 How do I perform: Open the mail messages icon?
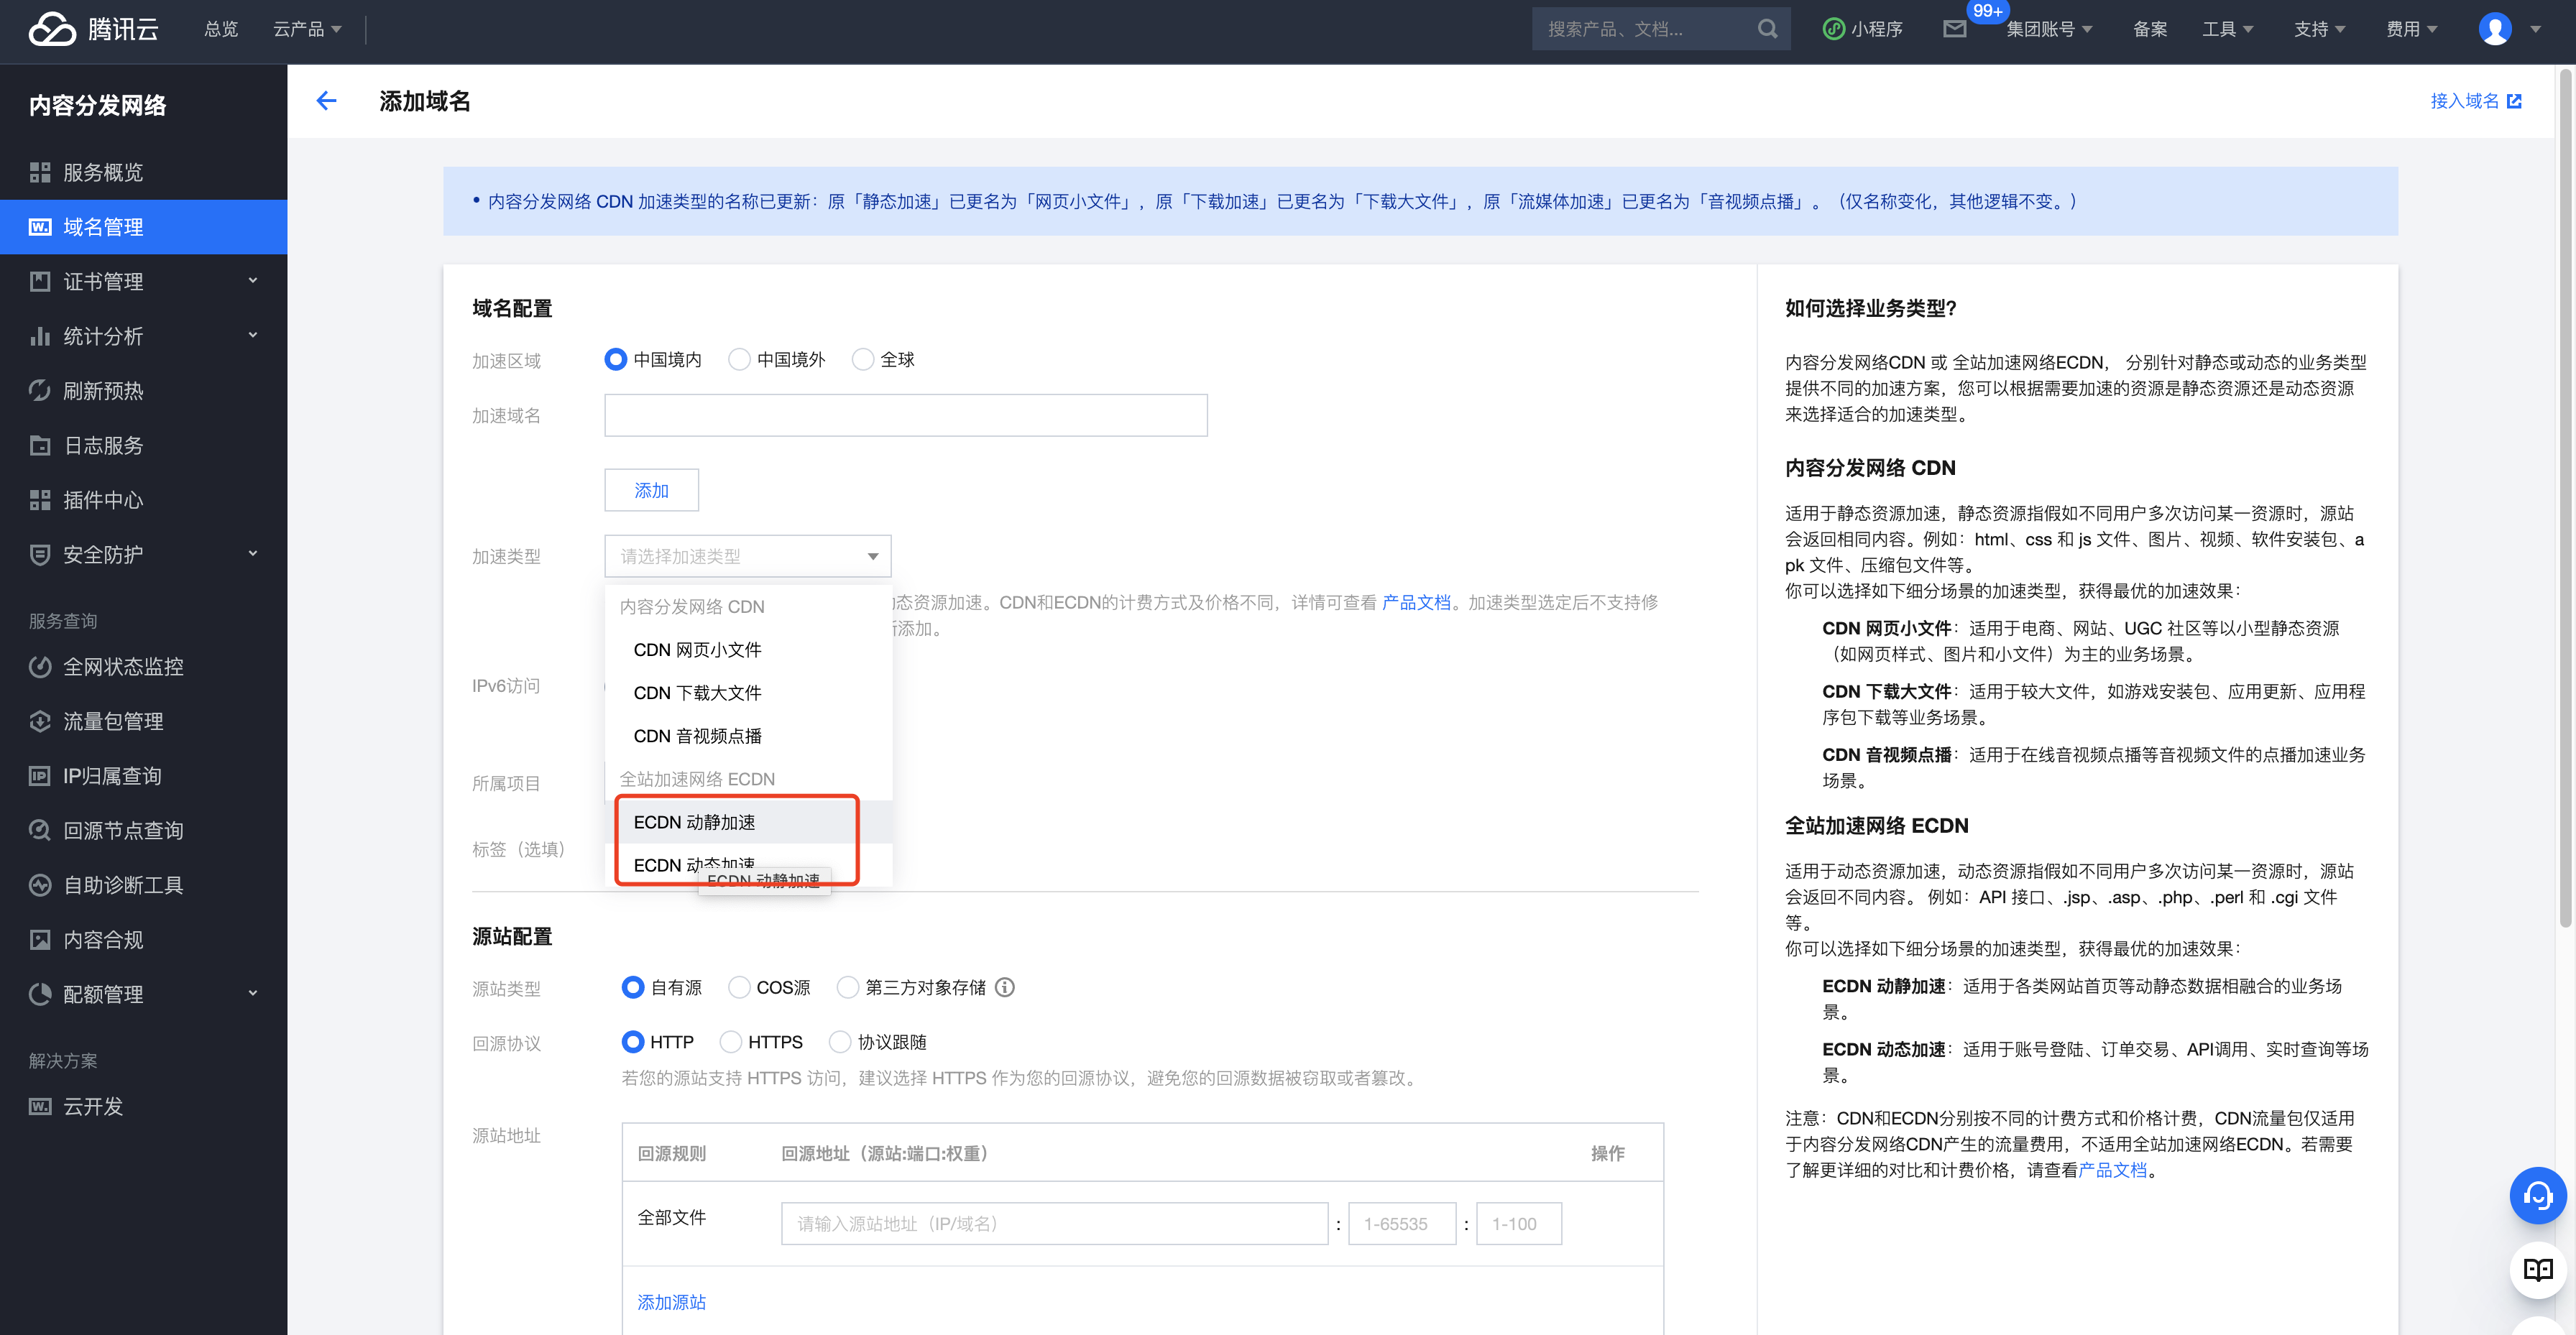pos(1954,29)
